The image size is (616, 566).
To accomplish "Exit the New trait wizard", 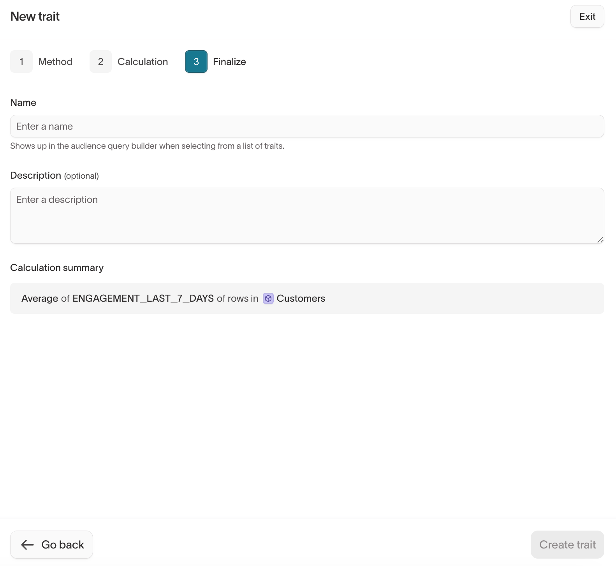I will pyautogui.click(x=587, y=16).
